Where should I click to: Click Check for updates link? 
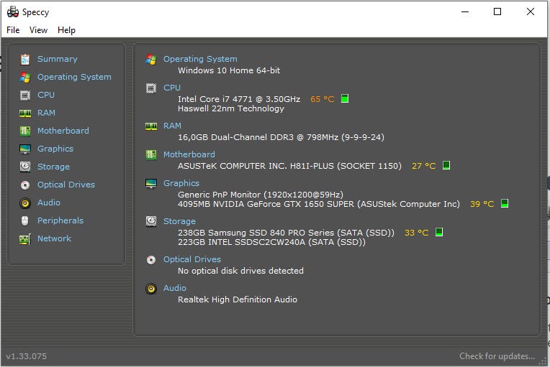[497, 356]
